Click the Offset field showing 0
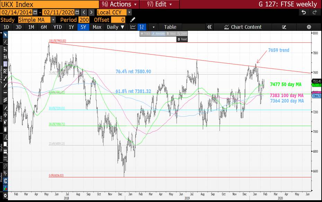Viewport: 322px width, 202px height. [x=118, y=20]
